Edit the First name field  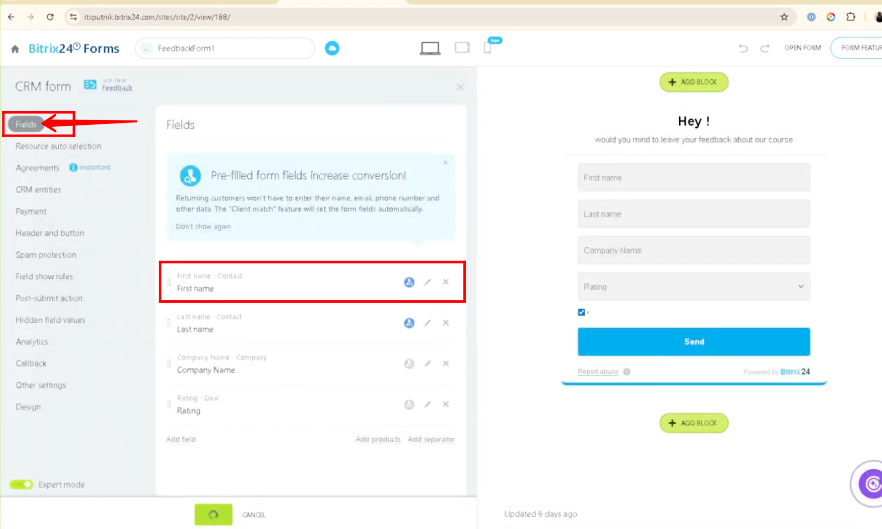click(428, 282)
